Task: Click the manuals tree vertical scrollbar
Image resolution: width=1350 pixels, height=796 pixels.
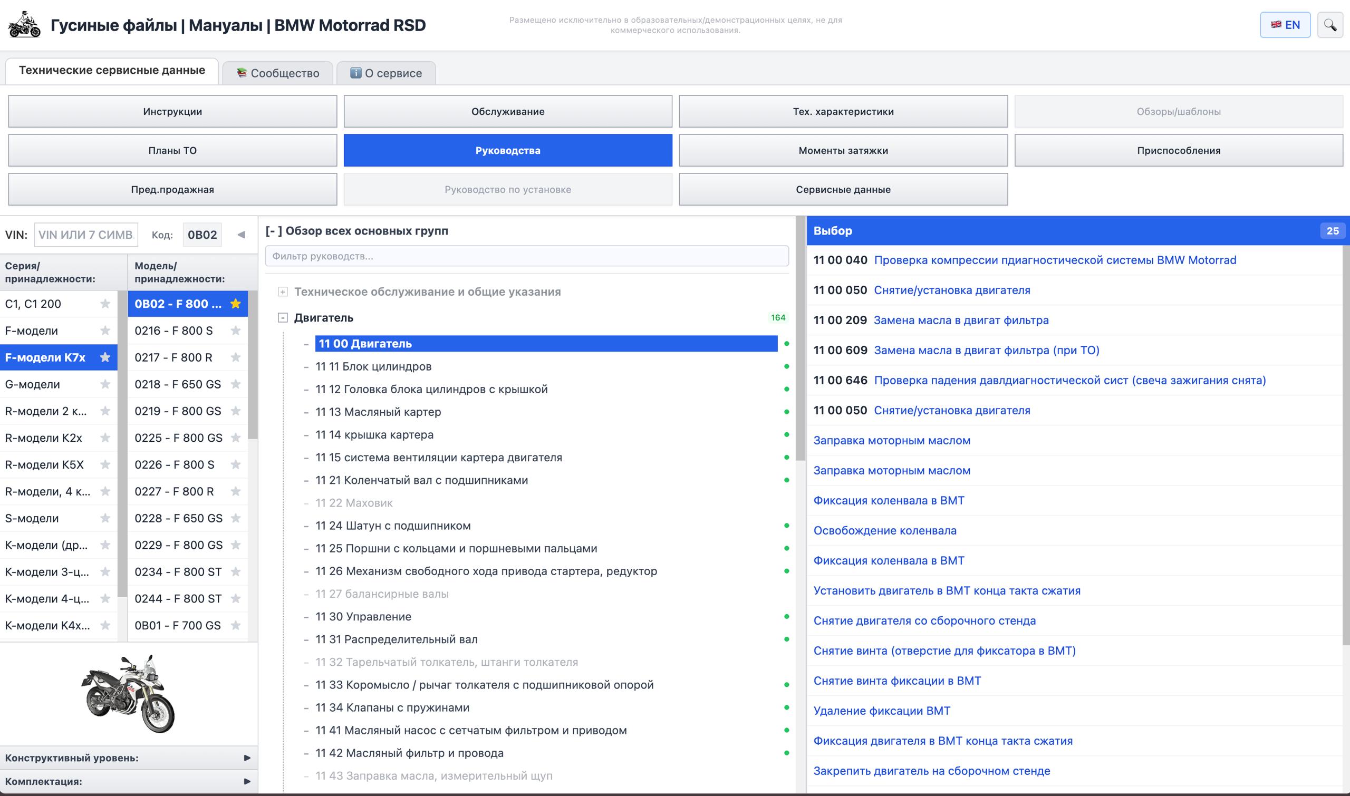Action: click(801, 339)
